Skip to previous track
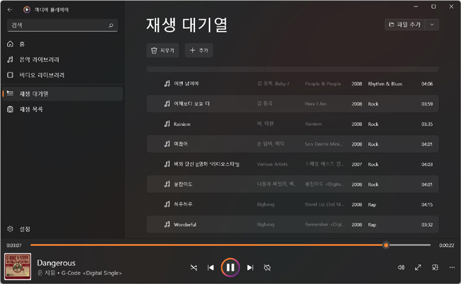The height and width of the screenshot is (284, 461). click(211, 268)
